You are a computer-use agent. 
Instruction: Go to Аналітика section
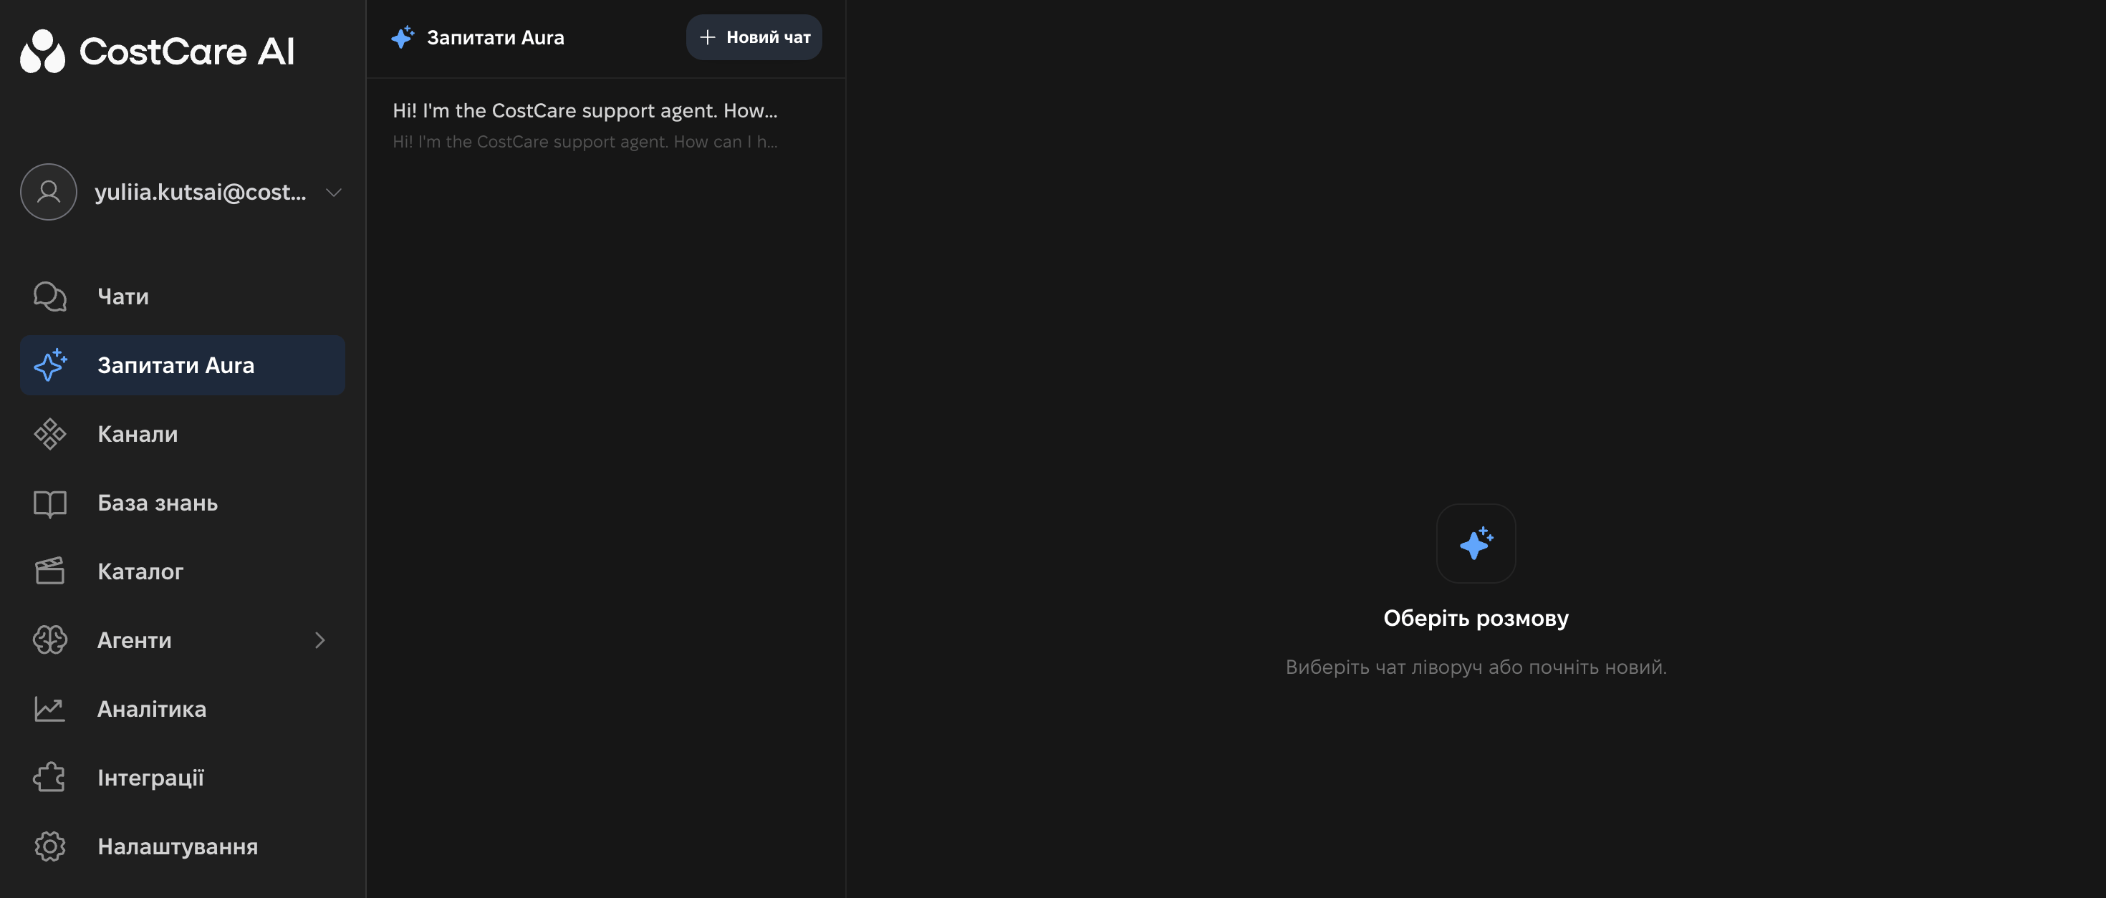(x=183, y=708)
